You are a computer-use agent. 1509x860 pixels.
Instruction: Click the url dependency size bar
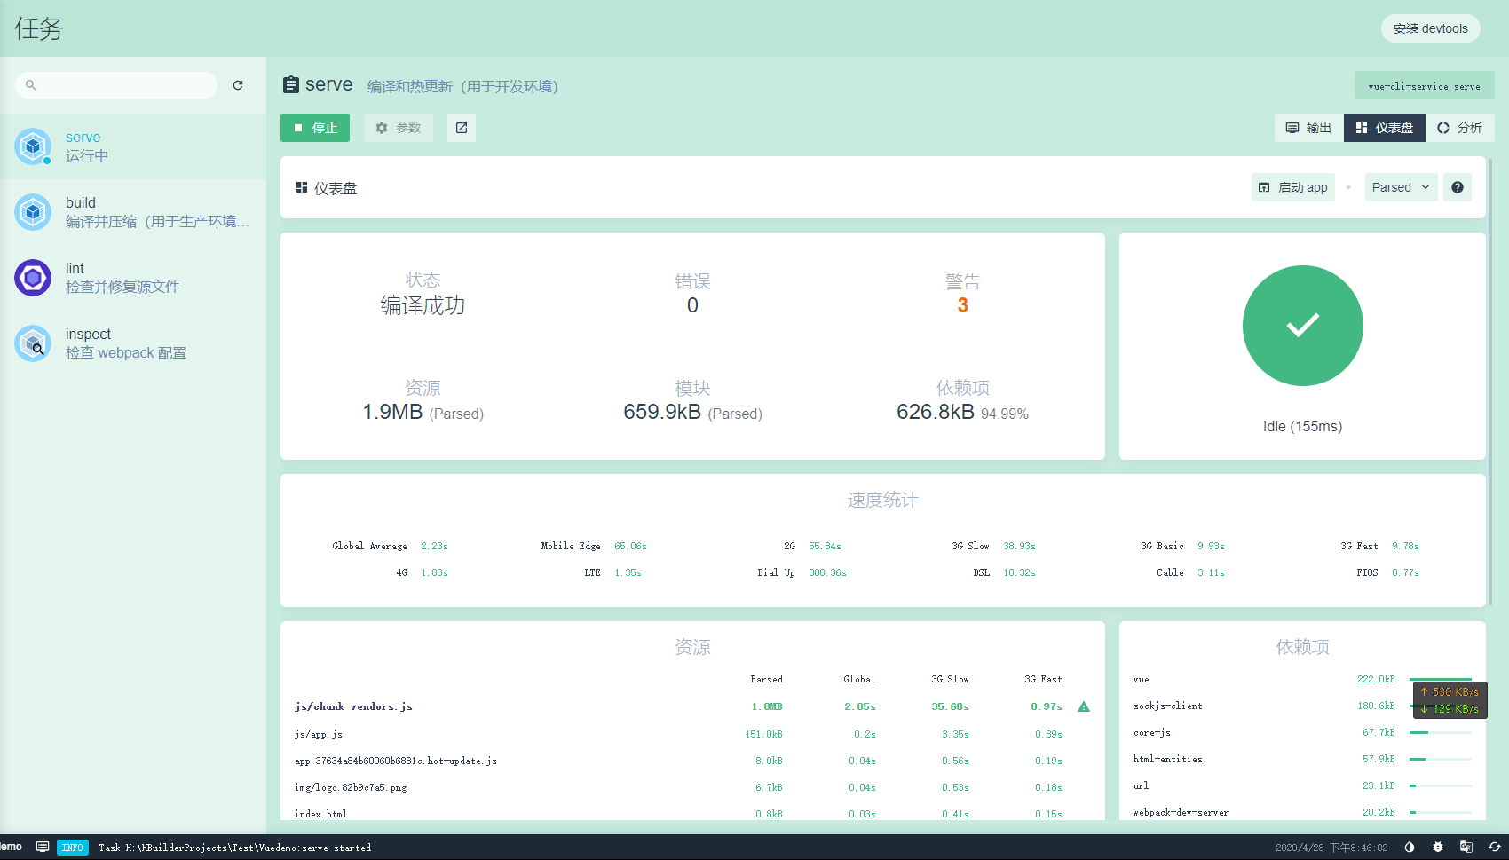[1441, 786]
